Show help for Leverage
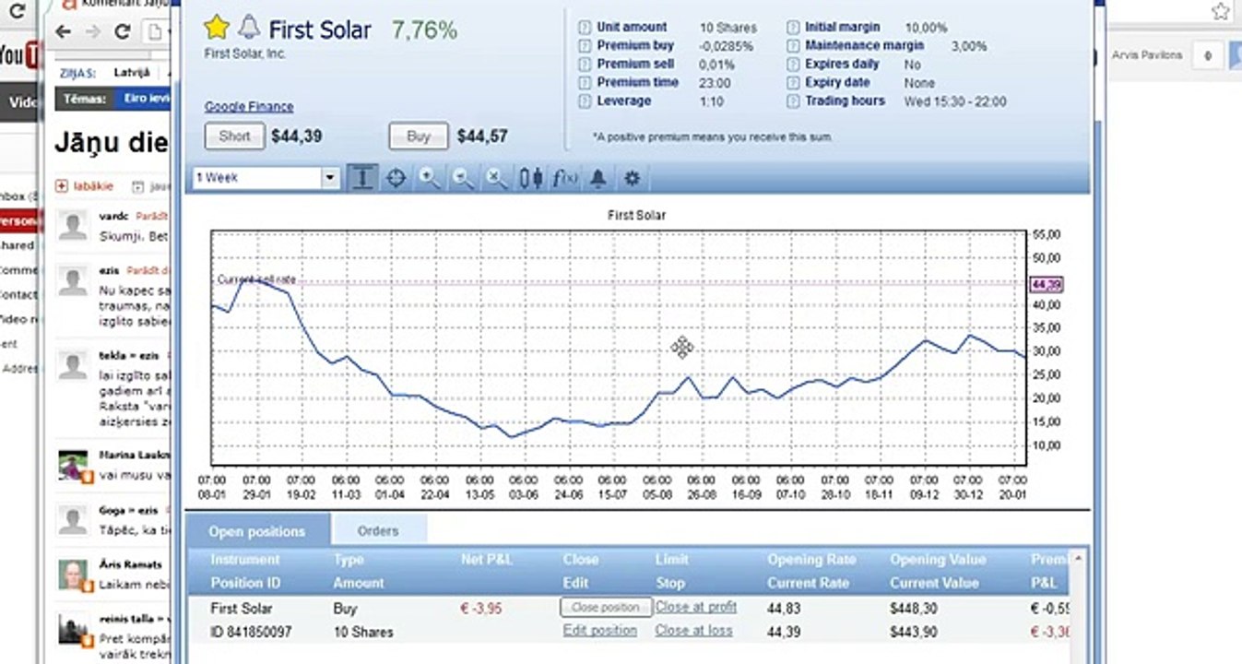Screen dimensions: 1242x664 click(585, 101)
